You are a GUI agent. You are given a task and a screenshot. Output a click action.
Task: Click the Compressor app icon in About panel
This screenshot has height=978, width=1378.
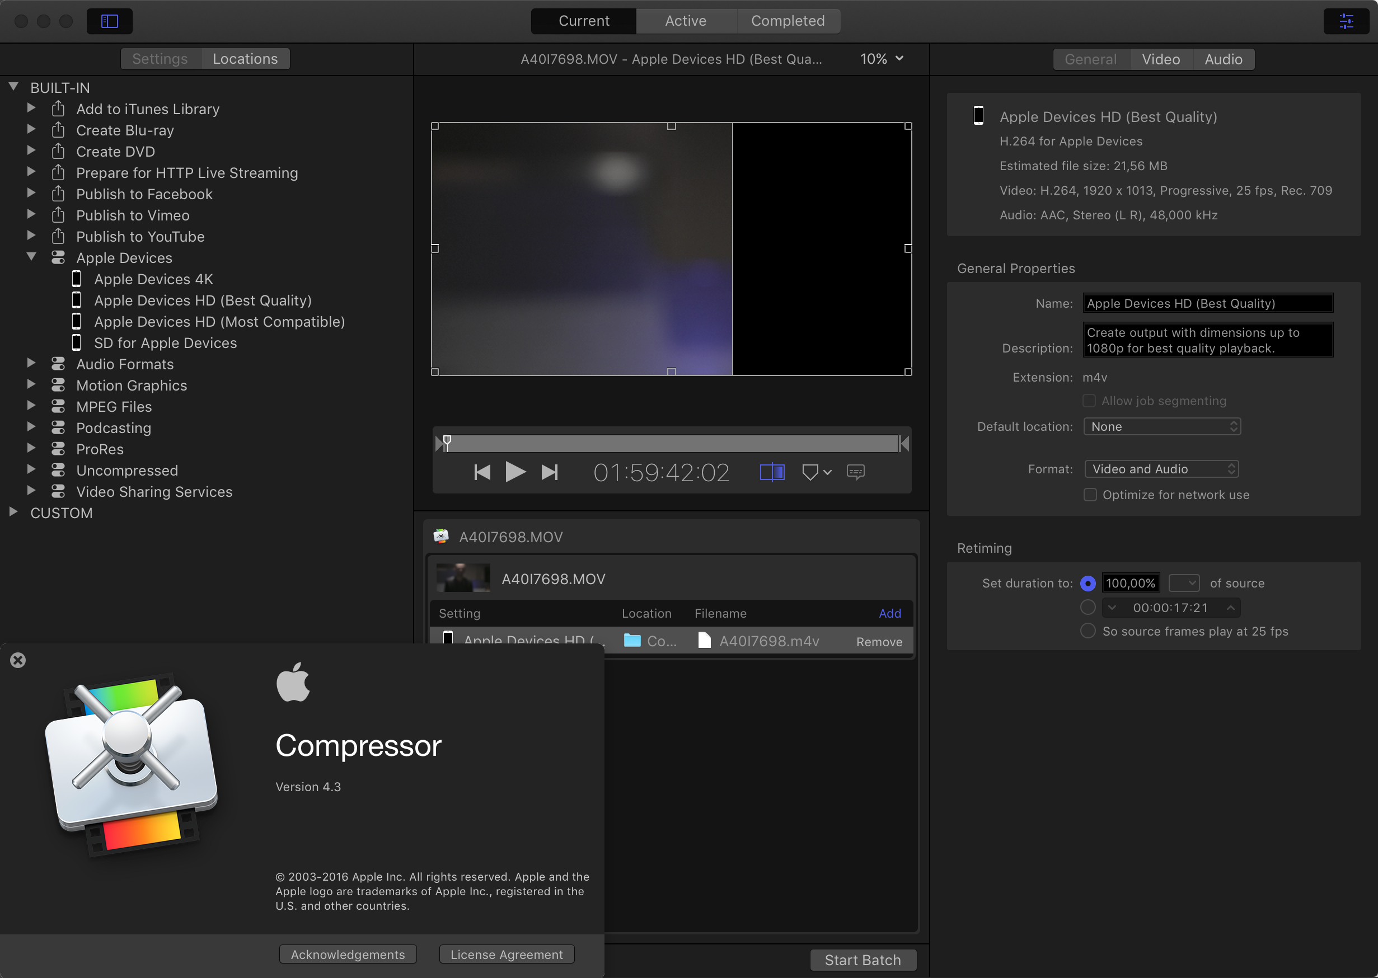(x=132, y=764)
